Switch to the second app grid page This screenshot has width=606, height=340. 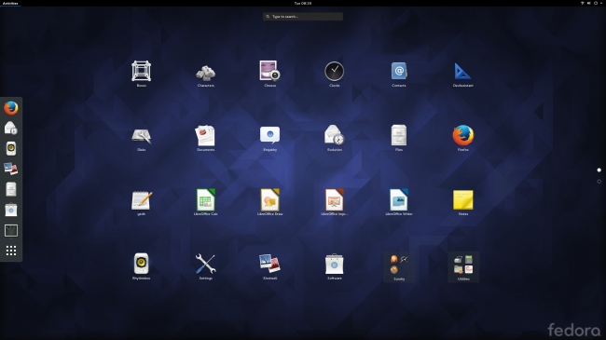click(x=599, y=182)
